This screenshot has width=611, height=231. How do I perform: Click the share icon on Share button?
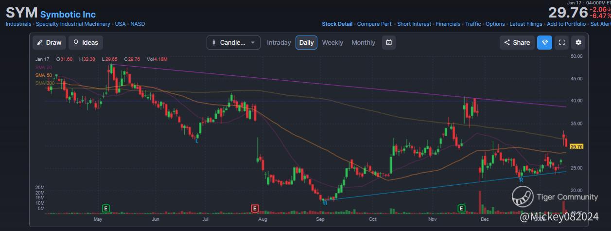point(507,42)
